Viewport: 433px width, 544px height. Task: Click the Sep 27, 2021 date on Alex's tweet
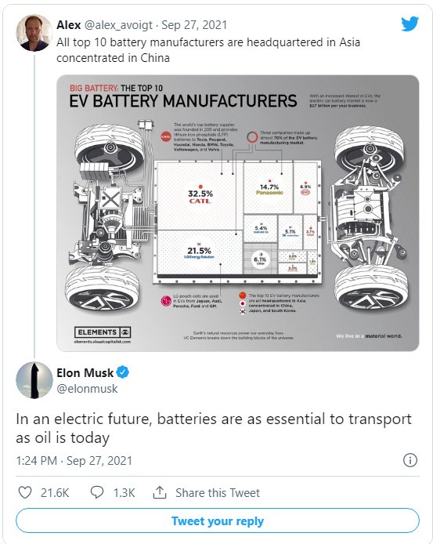tap(194, 25)
